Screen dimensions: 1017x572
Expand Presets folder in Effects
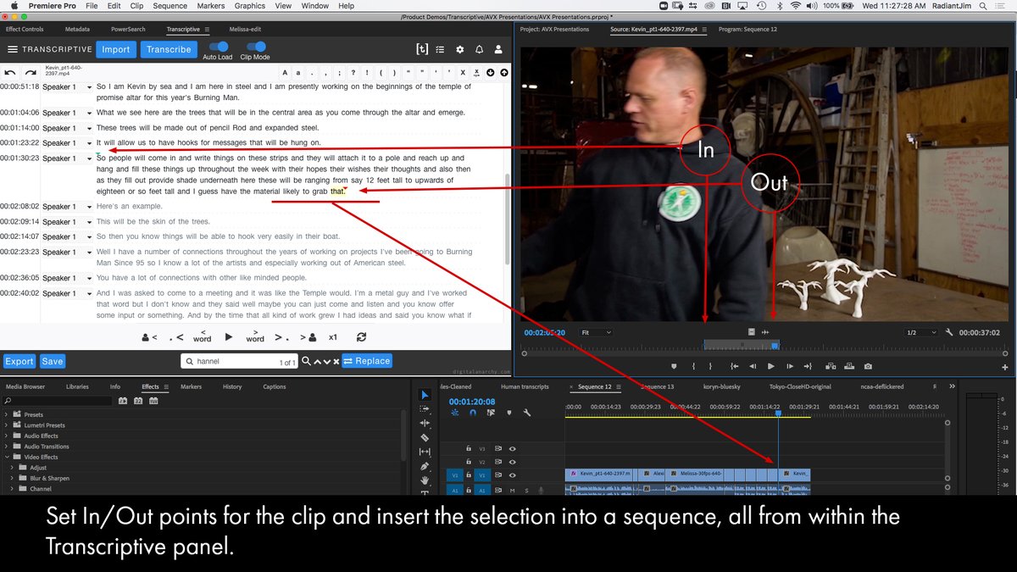click(7, 414)
